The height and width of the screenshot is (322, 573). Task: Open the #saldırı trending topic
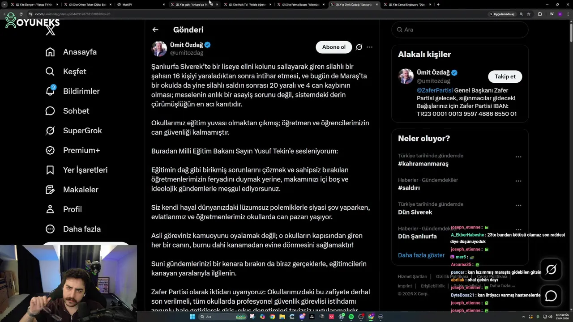point(409,188)
